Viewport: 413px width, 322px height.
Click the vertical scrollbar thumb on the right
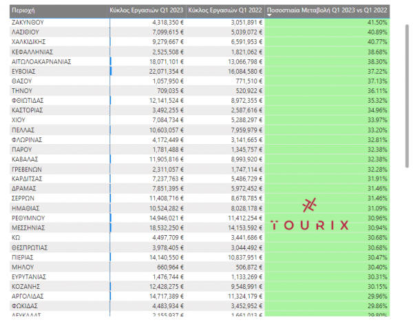point(408,90)
